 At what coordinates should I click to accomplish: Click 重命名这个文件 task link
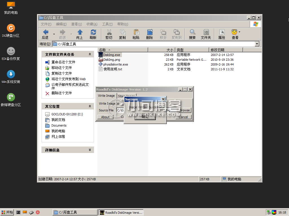click(63, 62)
